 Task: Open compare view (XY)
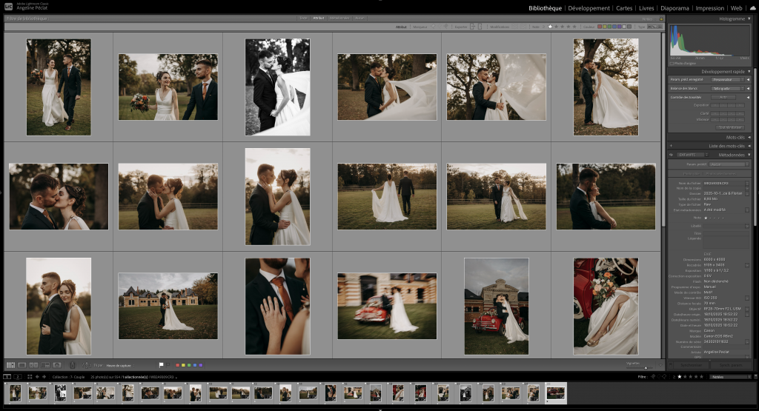click(34, 365)
